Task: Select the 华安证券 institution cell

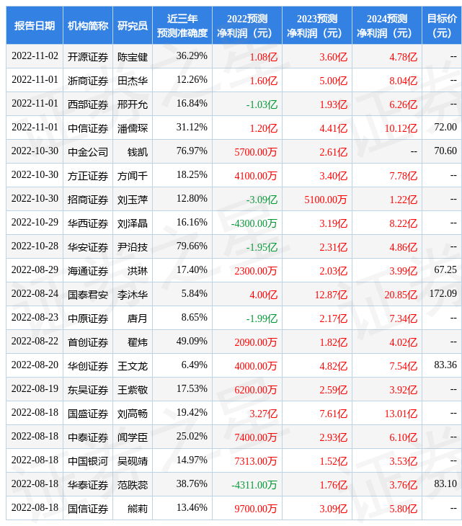Action: pyautogui.click(x=88, y=247)
